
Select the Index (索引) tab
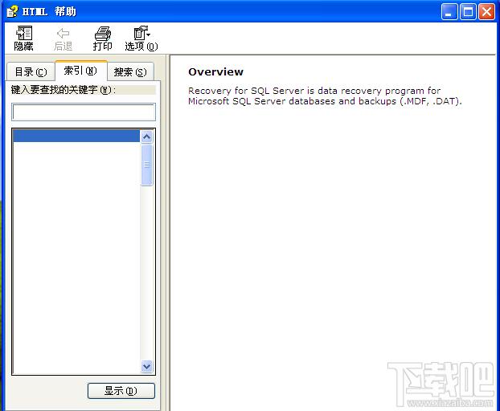point(80,71)
